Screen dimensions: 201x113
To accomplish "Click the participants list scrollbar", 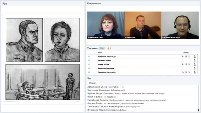I will 198,64.
